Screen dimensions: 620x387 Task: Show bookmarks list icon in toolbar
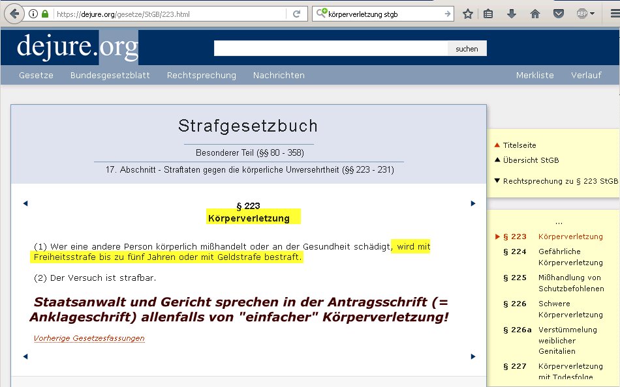[488, 14]
